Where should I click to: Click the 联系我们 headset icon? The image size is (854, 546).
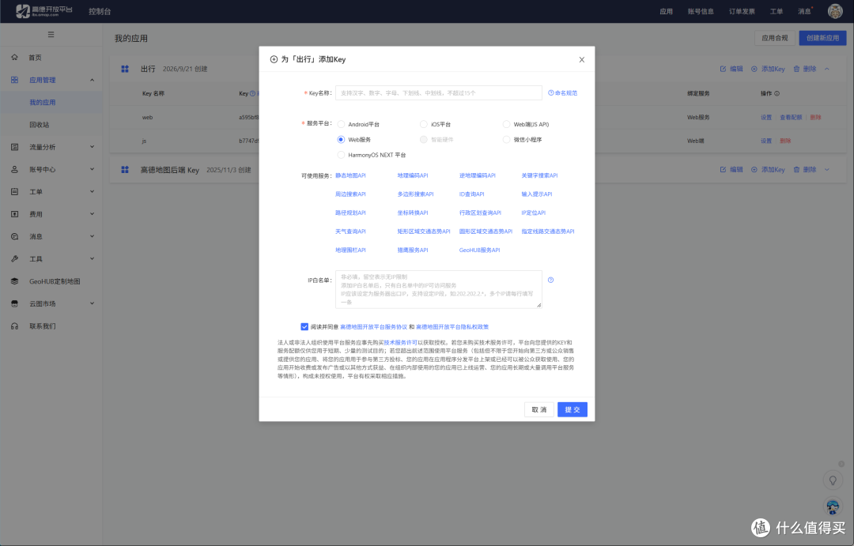click(15, 326)
